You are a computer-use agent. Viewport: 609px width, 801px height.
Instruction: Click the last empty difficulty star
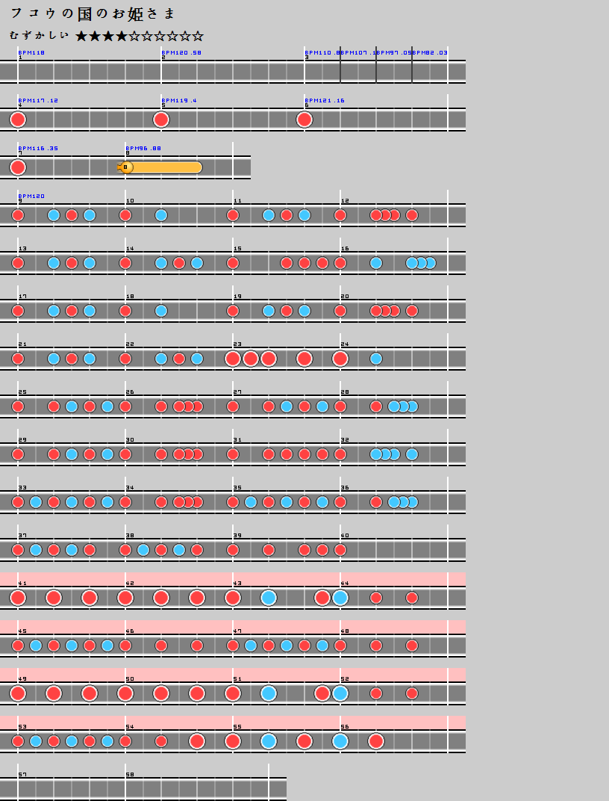click(197, 36)
